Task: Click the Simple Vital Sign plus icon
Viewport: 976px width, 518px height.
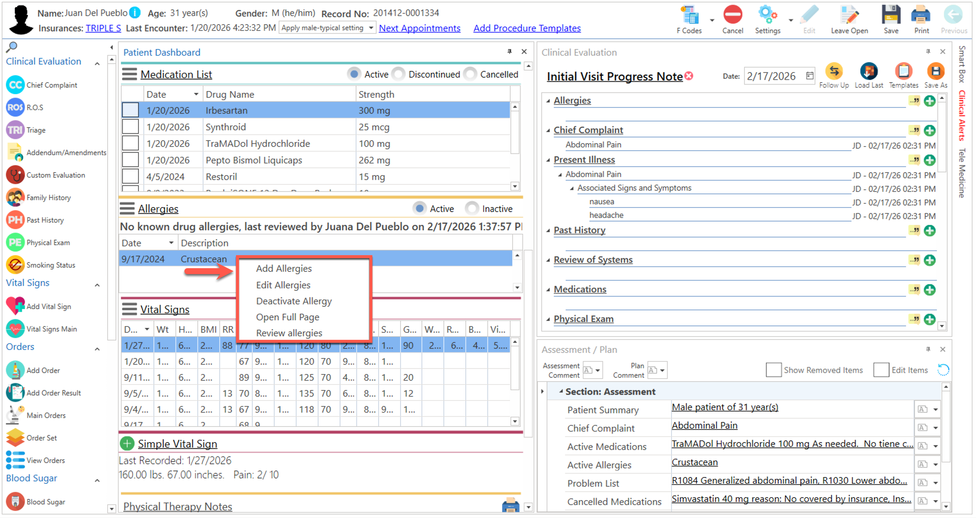Action: pos(127,443)
